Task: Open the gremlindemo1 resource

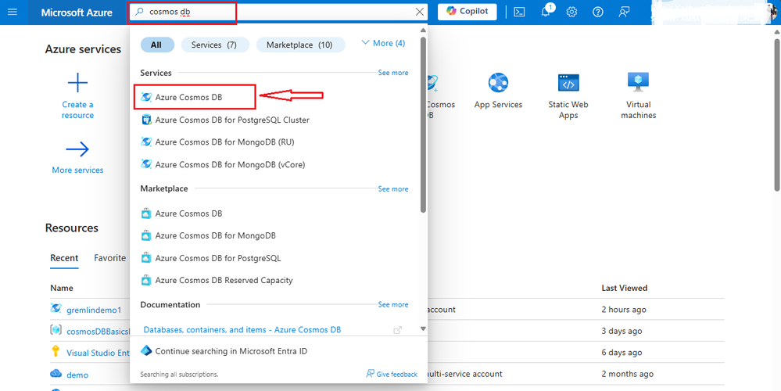Action: click(x=94, y=310)
